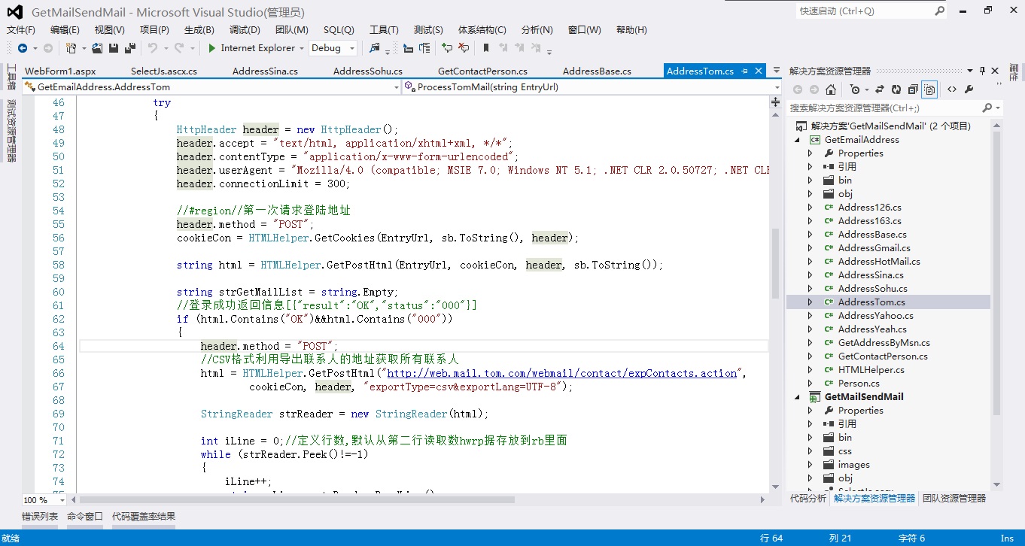Switch to 团队资源管理器 panel tab
Image resolution: width=1025 pixels, height=546 pixels.
pyautogui.click(x=954, y=499)
